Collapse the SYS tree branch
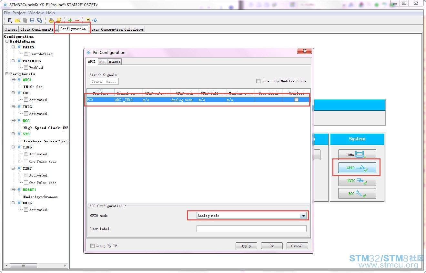This screenshot has height=273, width=426. point(13,134)
